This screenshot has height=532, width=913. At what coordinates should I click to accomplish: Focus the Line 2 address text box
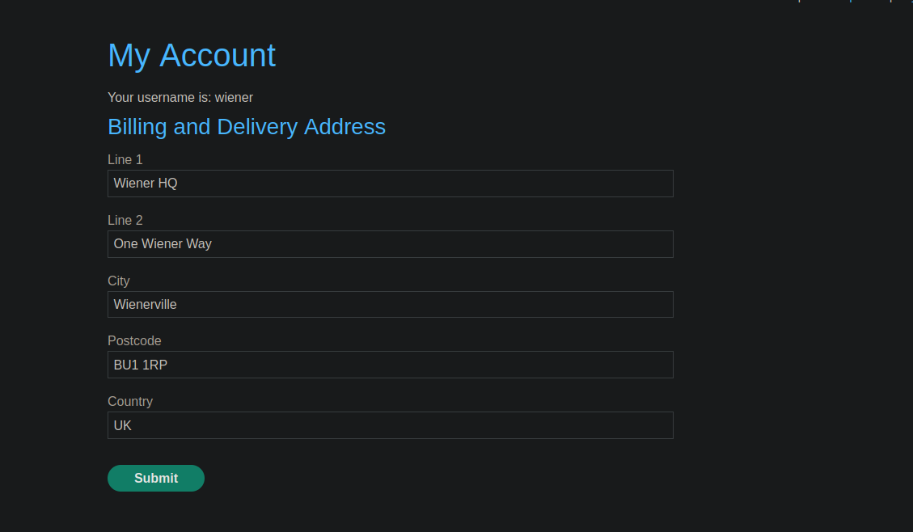click(x=390, y=244)
